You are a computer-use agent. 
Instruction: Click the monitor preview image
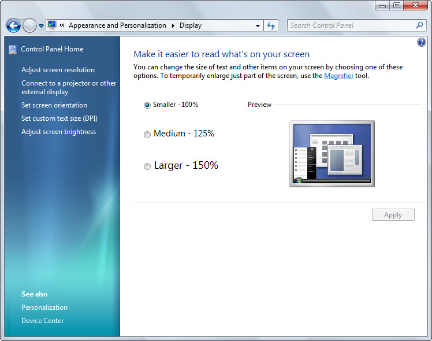332,154
